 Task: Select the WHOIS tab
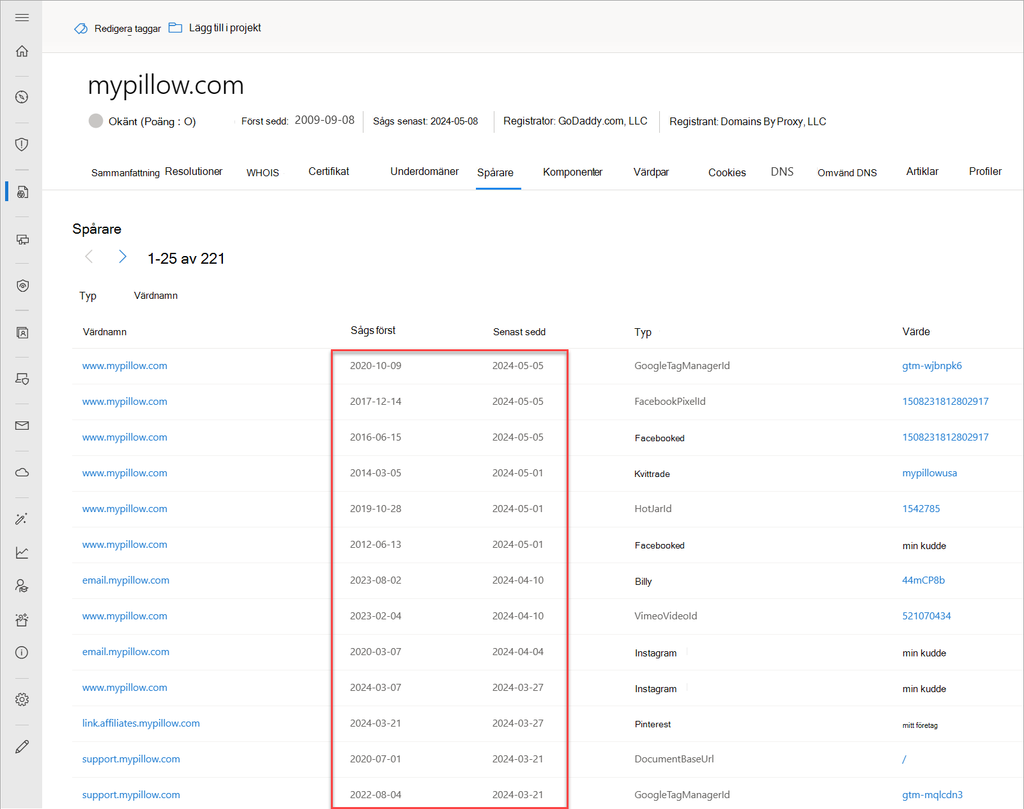click(263, 173)
